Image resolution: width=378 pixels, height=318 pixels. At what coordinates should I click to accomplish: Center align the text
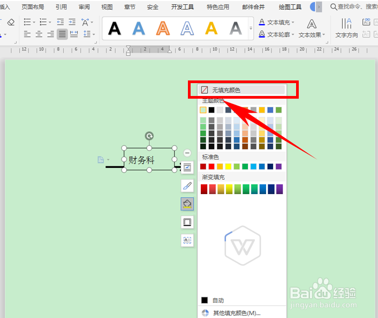coord(39,34)
